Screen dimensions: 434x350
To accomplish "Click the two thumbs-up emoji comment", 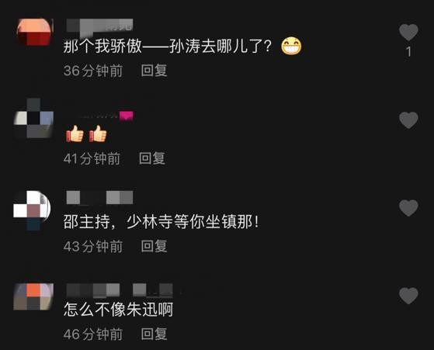I will [86, 134].
